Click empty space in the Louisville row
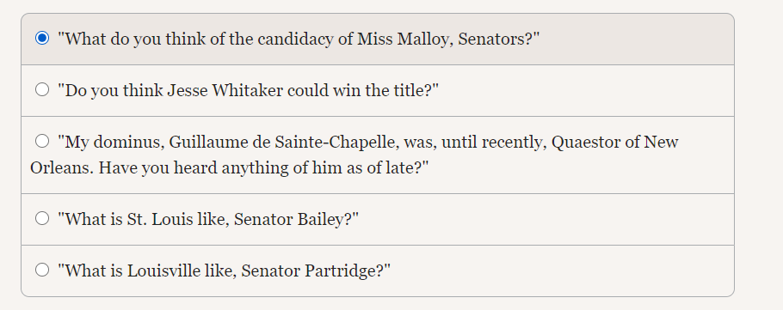Image resolution: width=783 pixels, height=310 pixels. [x=559, y=271]
